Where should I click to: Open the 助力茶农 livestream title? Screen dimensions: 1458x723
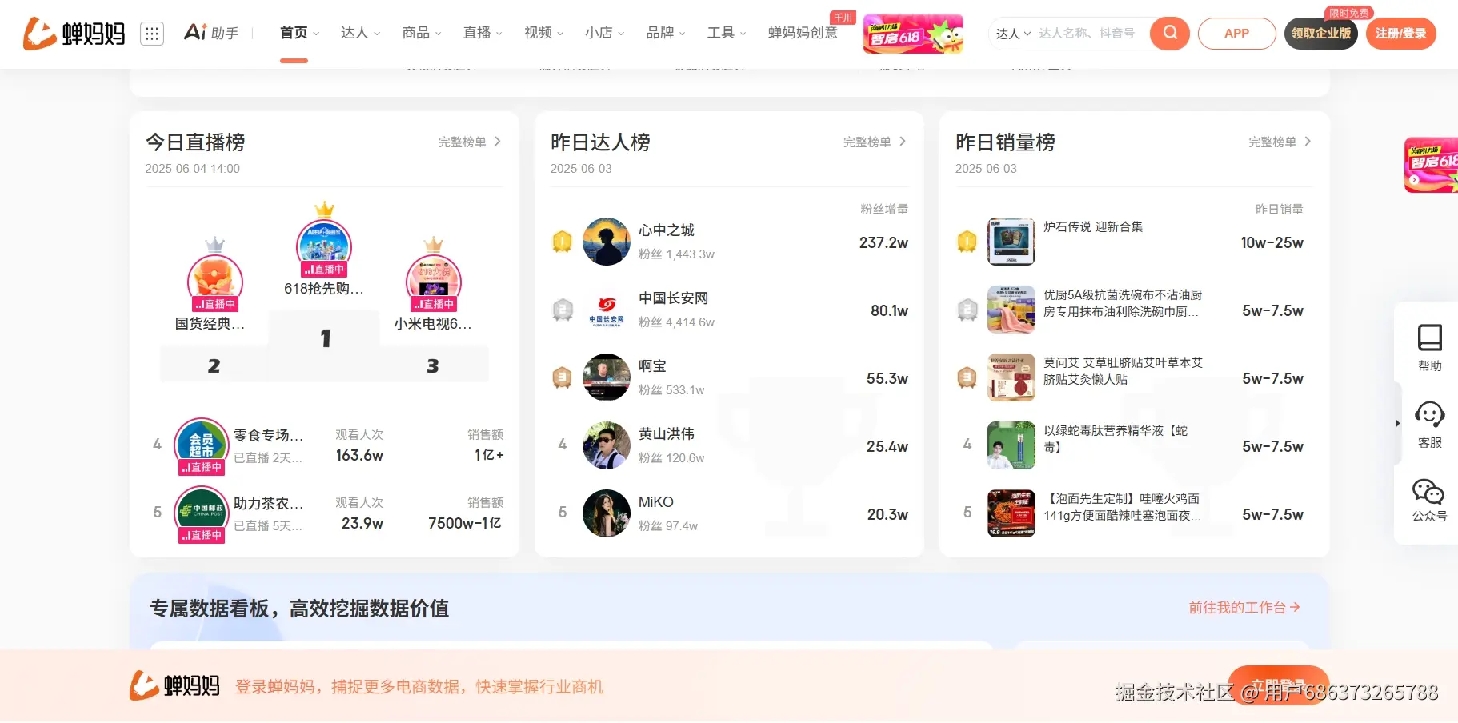(x=268, y=504)
